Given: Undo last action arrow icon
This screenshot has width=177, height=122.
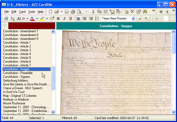Looking at the screenshot, I should coord(87,12).
